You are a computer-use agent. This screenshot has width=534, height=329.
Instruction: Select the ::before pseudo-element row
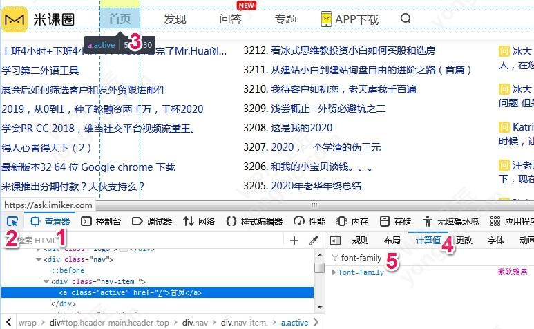point(68,270)
